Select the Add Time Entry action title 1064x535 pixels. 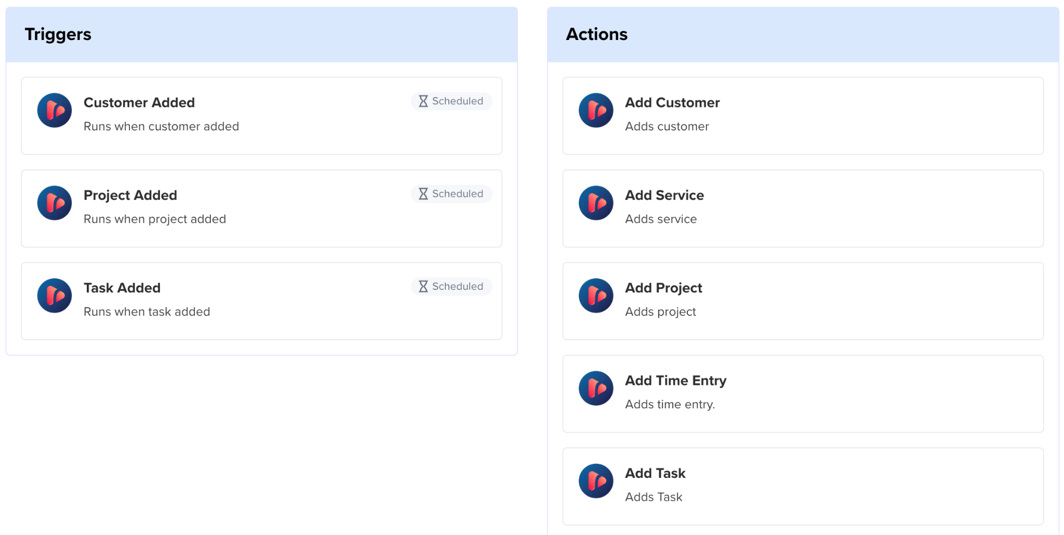point(675,381)
